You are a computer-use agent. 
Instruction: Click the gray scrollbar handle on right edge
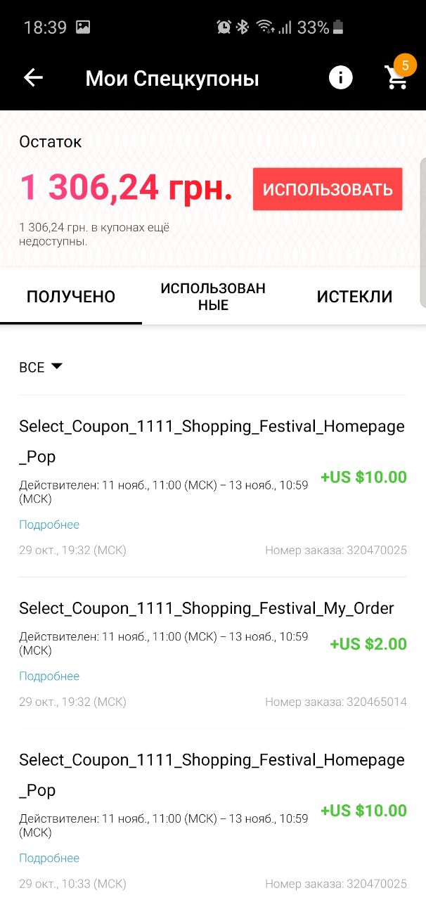[422, 232]
